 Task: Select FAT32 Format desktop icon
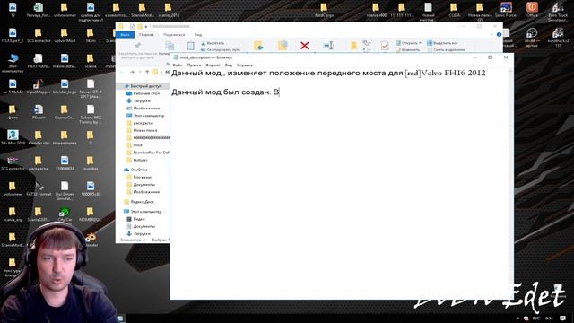tap(39, 188)
